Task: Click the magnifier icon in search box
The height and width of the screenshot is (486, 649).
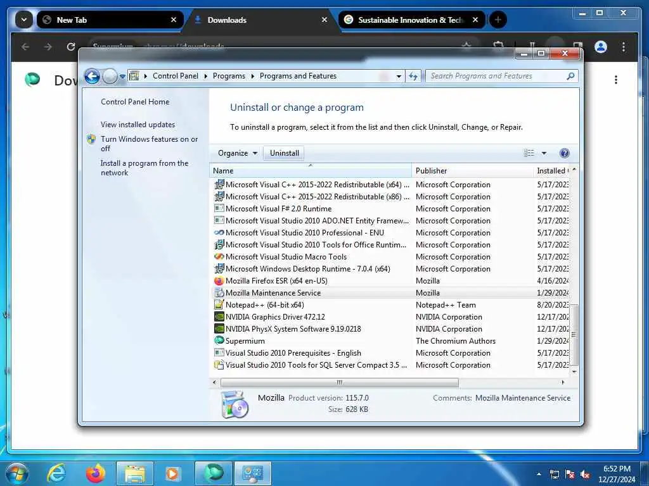Action: [570, 76]
